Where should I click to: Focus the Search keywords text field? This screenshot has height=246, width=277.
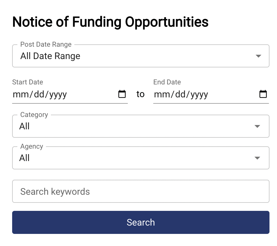[141, 192]
